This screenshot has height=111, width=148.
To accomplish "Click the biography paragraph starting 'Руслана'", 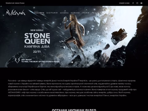I will [x=72, y=88].
